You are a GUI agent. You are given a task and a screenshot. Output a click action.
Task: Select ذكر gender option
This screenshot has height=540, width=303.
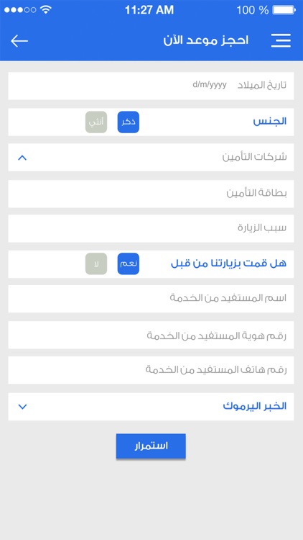point(128,122)
